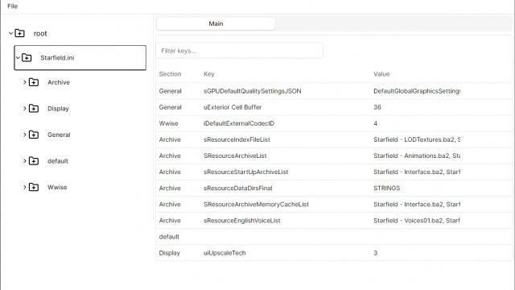515x290 pixels.
Task: Select the sResourceDataDirsFinal key
Action: coord(238,188)
